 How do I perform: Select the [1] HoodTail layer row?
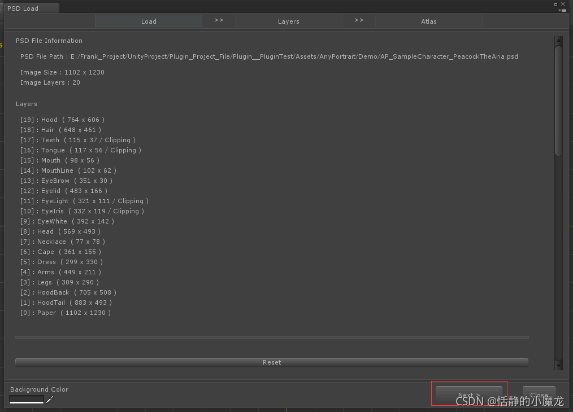coord(66,303)
